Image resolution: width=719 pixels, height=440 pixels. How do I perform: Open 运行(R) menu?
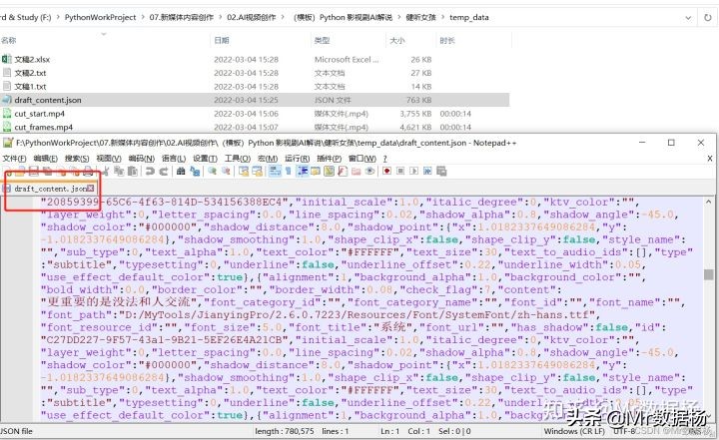[298, 158]
